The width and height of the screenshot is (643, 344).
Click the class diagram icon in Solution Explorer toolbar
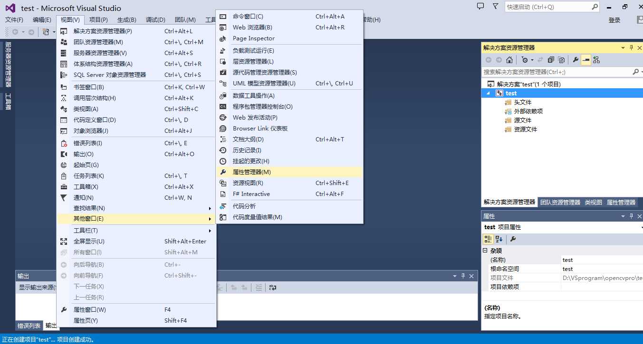pos(596,60)
